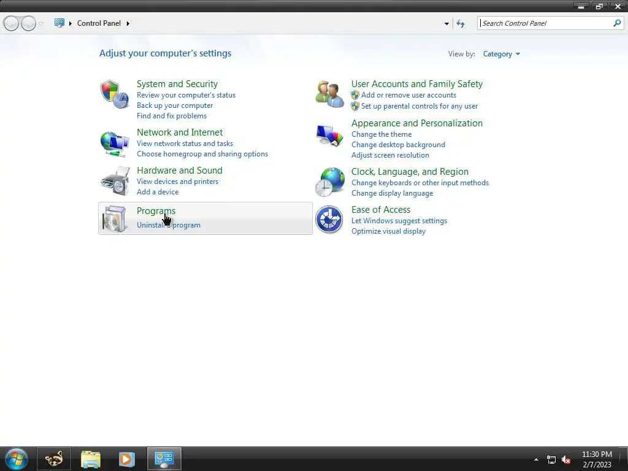Click the shield icon next to Add or remove user accounts
Viewport: 628px width, 471px height.
tap(355, 95)
